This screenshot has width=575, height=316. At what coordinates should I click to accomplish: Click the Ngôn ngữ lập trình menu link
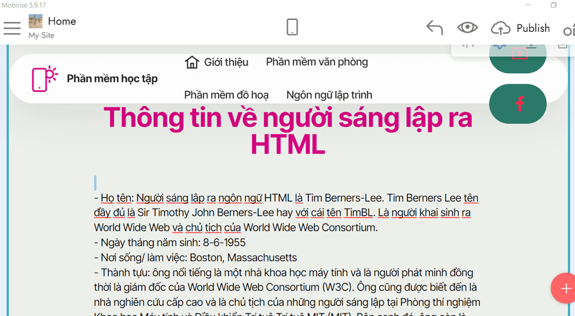click(329, 95)
